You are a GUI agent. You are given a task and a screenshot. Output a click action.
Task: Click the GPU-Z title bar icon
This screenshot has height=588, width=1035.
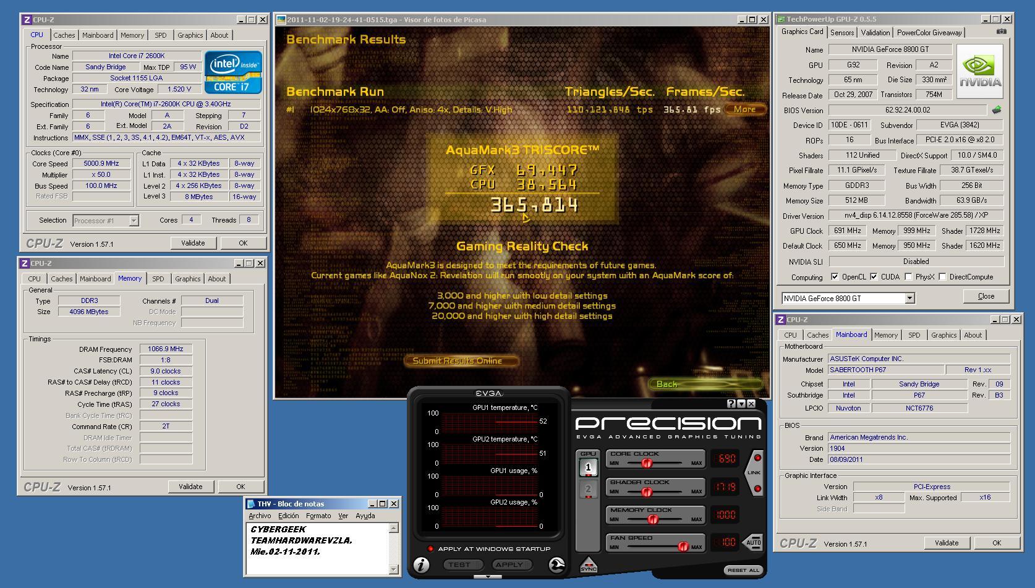point(782,19)
